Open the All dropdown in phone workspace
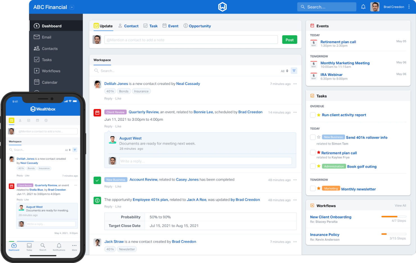This screenshot has height=263, width=416. point(68,150)
